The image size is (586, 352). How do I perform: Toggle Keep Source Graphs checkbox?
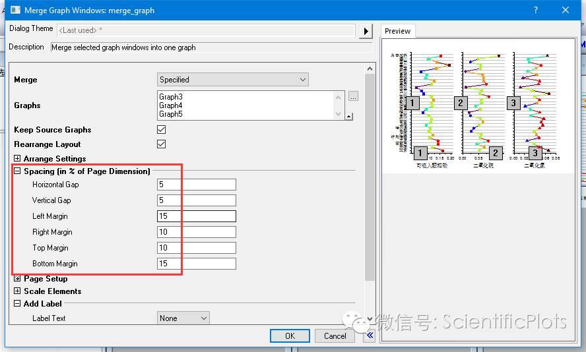[x=162, y=129]
